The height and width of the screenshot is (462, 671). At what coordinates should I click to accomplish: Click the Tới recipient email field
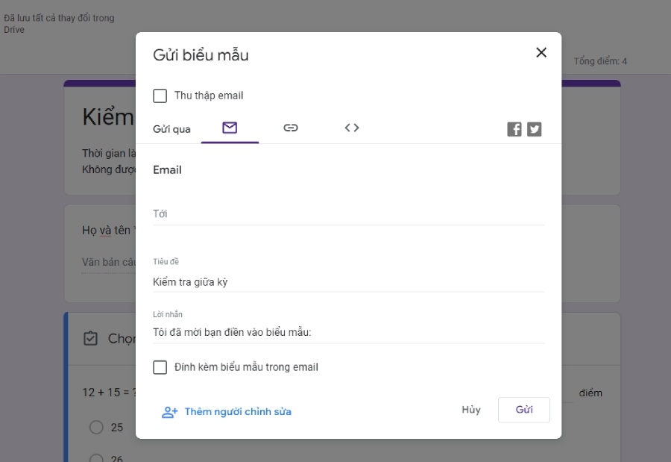click(x=335, y=214)
